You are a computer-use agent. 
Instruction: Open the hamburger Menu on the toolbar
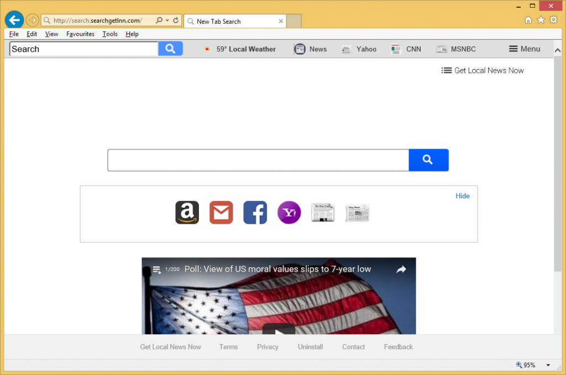click(525, 49)
